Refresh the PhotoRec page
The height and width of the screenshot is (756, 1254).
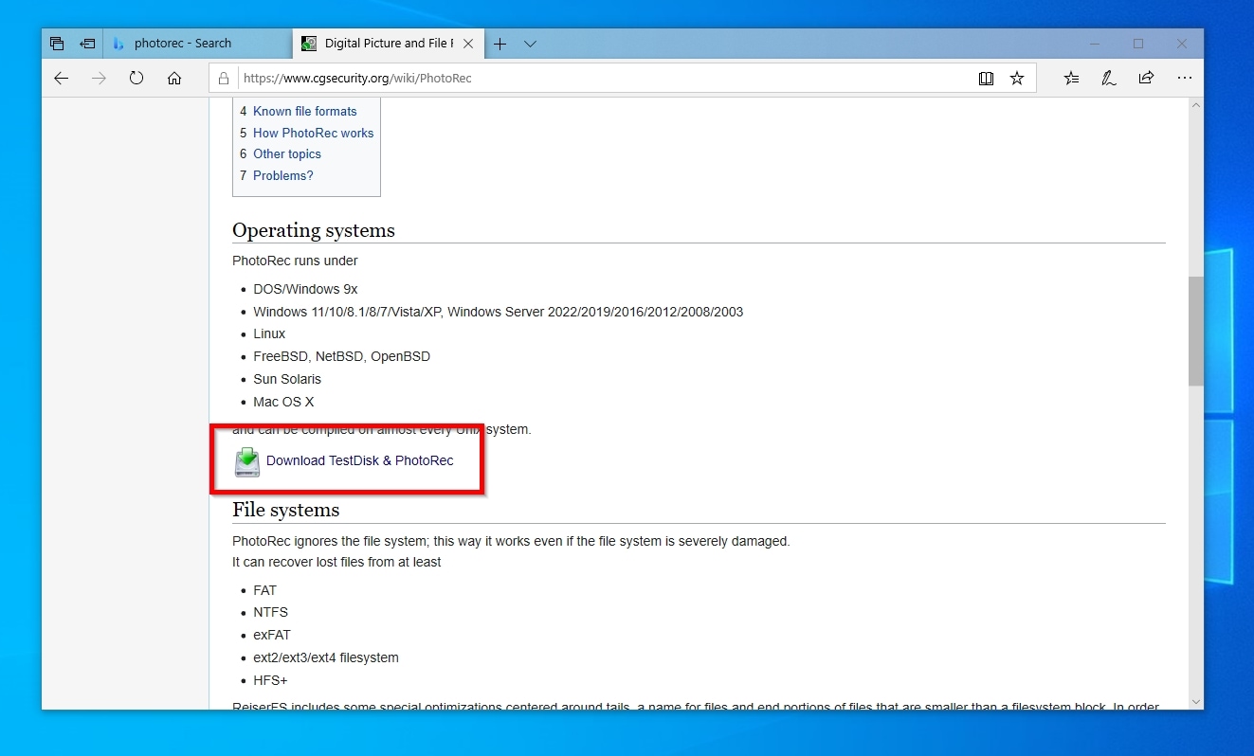pos(136,79)
